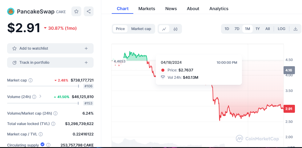The width and height of the screenshot is (302, 148).
Task: Show Volume/Market cap info tooltip
Action: [x=55, y=113]
